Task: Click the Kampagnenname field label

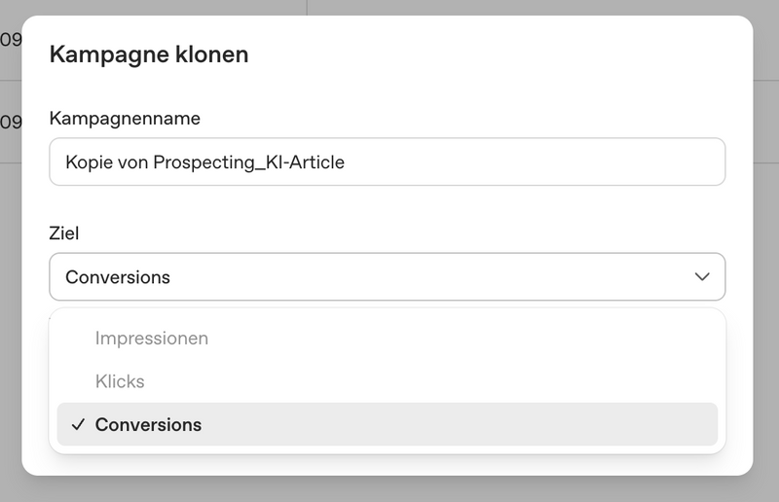Action: [x=125, y=118]
